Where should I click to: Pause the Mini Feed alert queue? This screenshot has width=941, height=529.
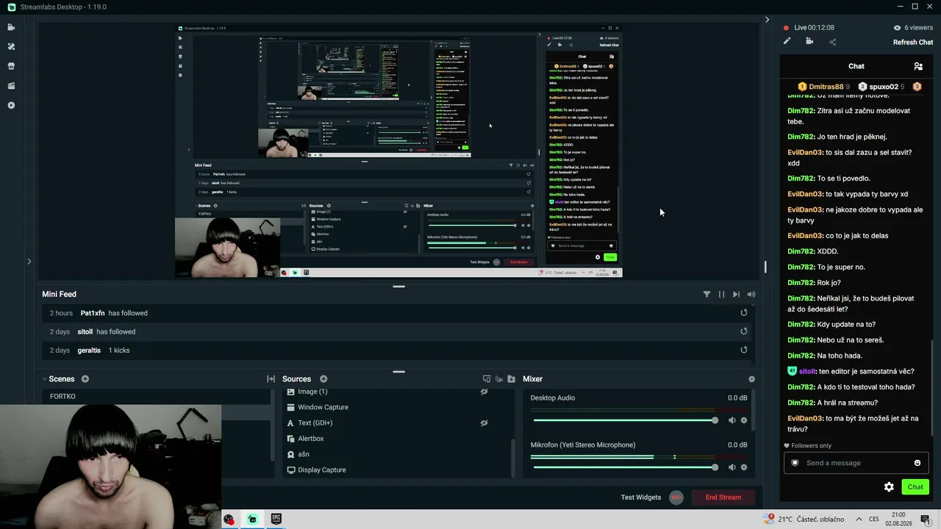721,294
